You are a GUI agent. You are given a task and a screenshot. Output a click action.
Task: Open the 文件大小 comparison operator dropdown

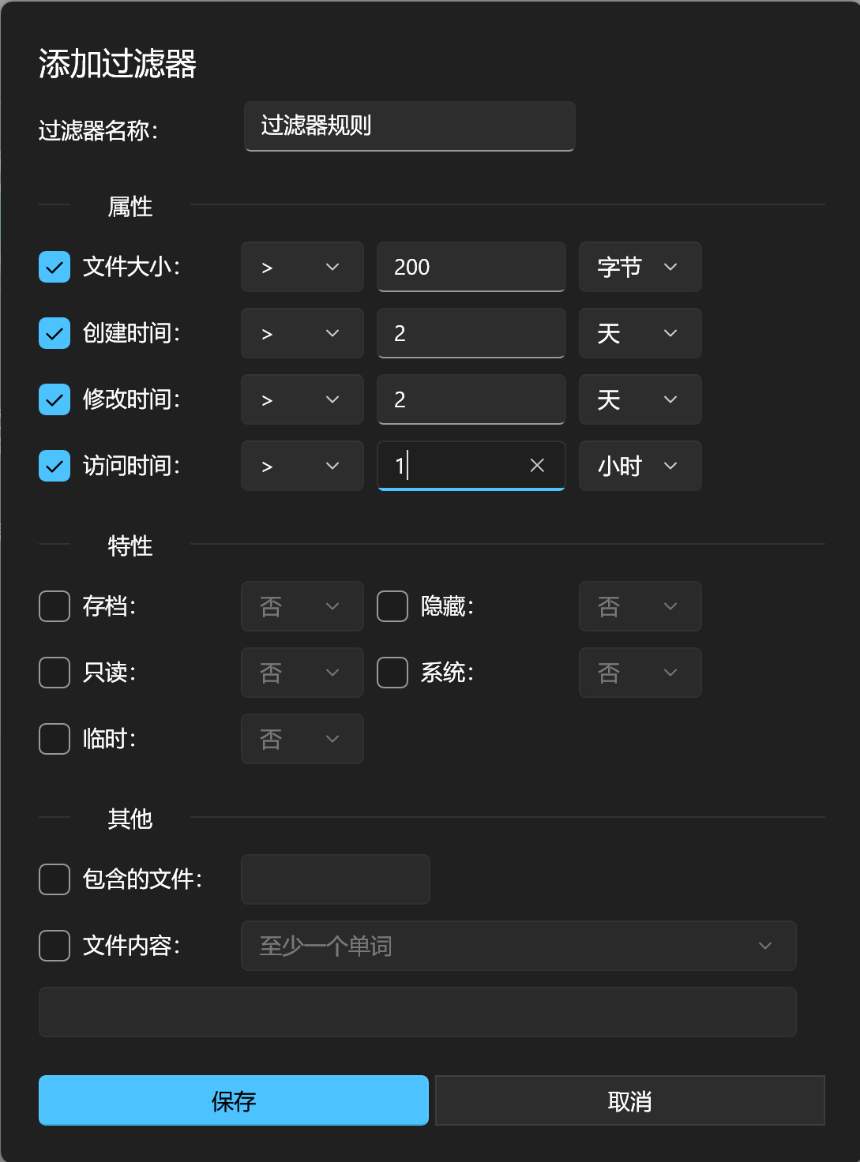pyautogui.click(x=302, y=267)
